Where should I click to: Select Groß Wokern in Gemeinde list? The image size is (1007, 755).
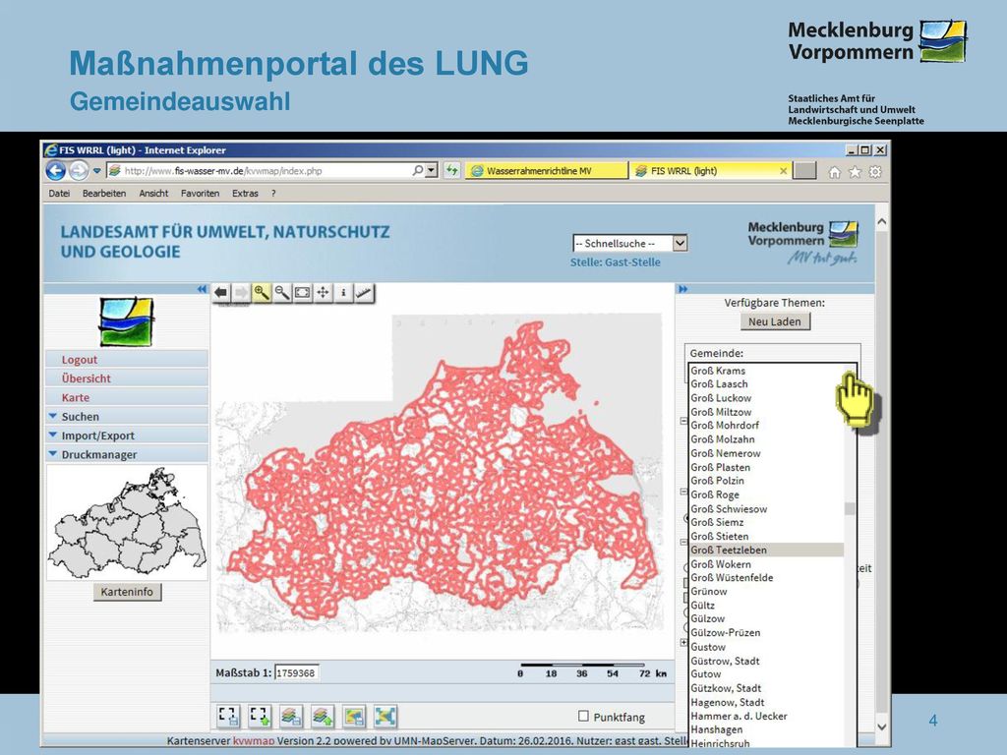coord(766,563)
